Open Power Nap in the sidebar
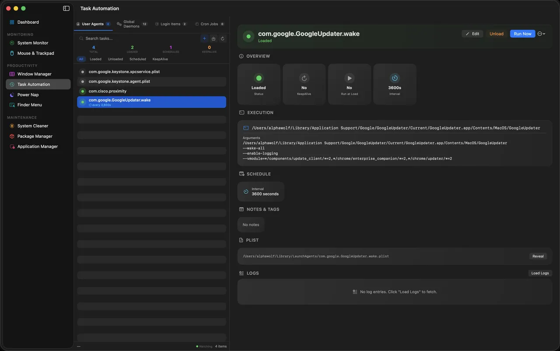Viewport: 560px width, 351px height. (38, 95)
